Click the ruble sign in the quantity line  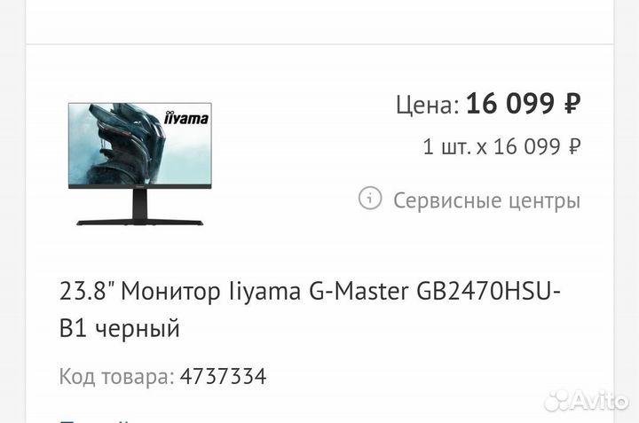tap(574, 146)
